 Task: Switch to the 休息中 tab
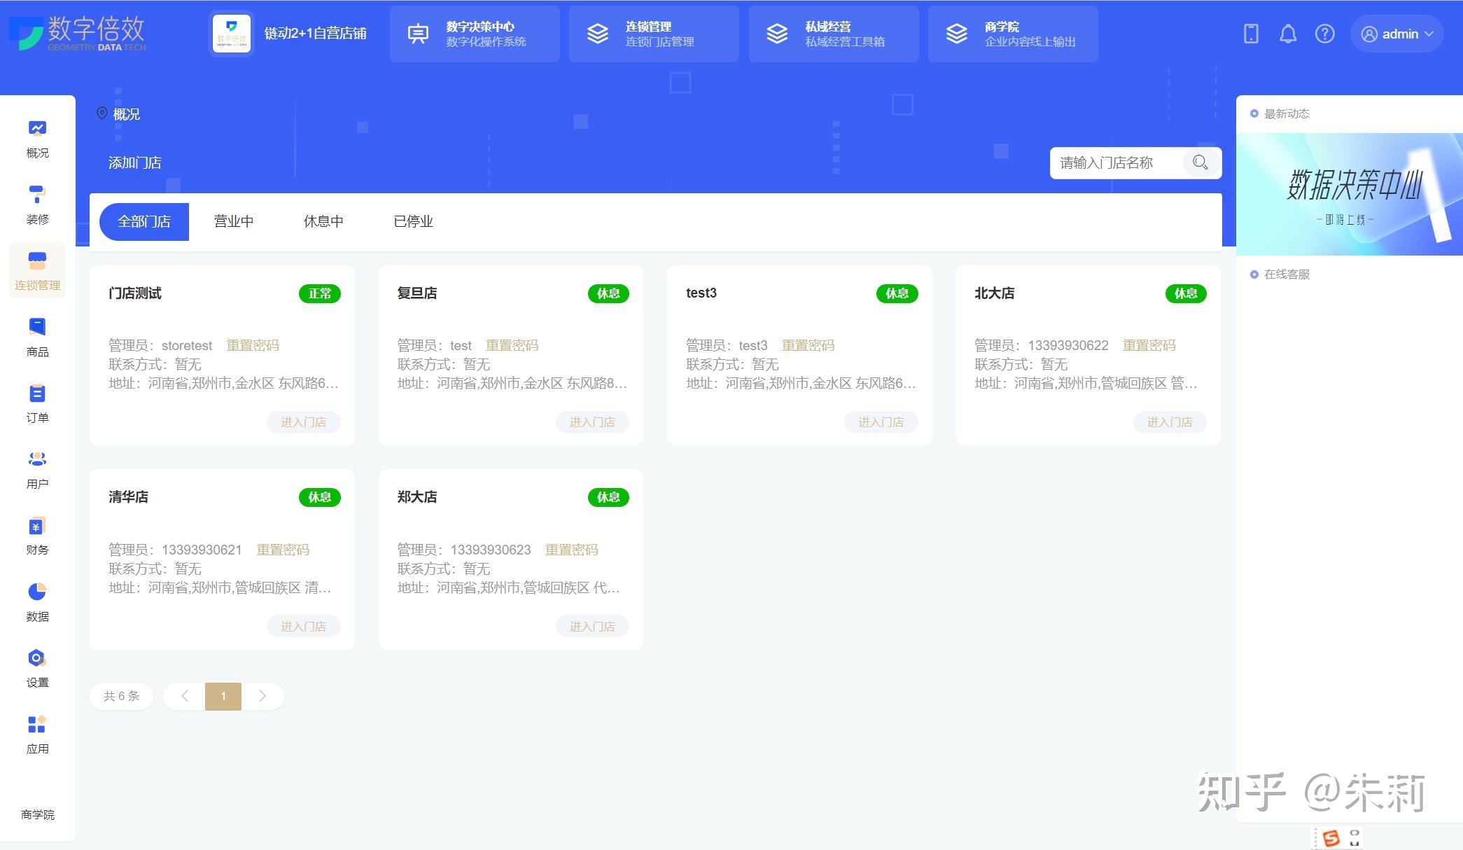click(x=323, y=221)
